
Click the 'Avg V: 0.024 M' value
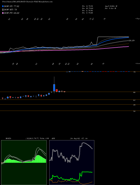pyautogui.click(x=111, y=6)
